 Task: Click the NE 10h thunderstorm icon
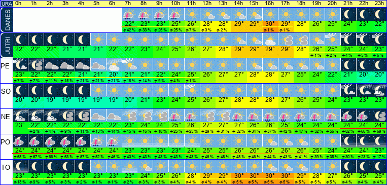pyautogui.click(x=176, y=115)
